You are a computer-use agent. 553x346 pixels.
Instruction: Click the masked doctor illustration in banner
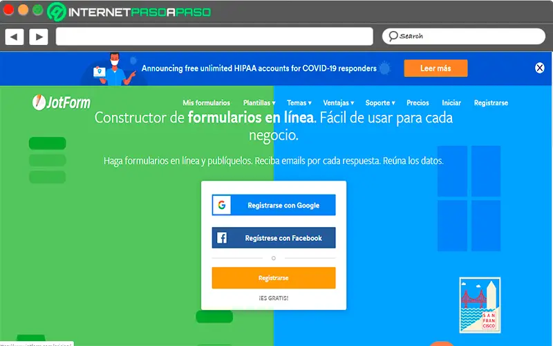(114, 69)
